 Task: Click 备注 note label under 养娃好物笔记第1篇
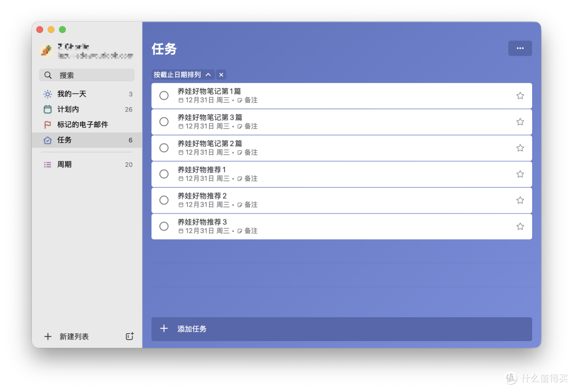[250, 100]
